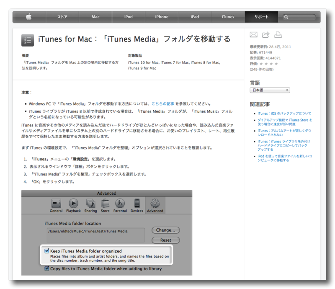
Task: Select Playback preferences icon
Action: click(x=74, y=206)
